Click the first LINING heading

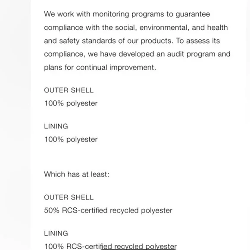click(56, 126)
